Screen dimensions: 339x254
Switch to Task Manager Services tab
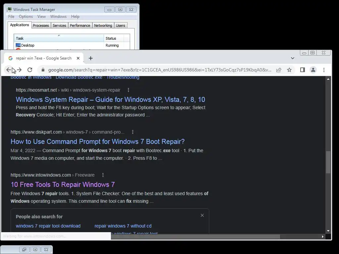(x=59, y=25)
